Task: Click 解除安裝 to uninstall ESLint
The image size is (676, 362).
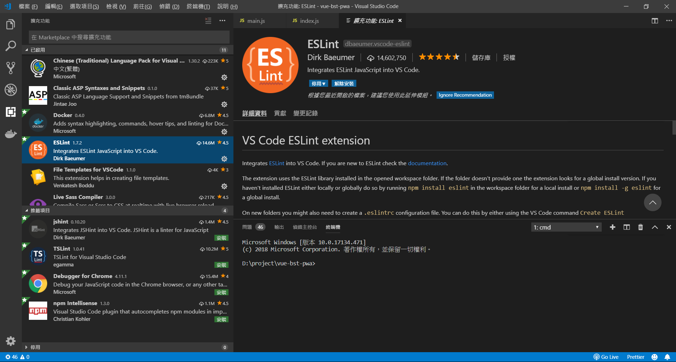Action: coord(344,83)
